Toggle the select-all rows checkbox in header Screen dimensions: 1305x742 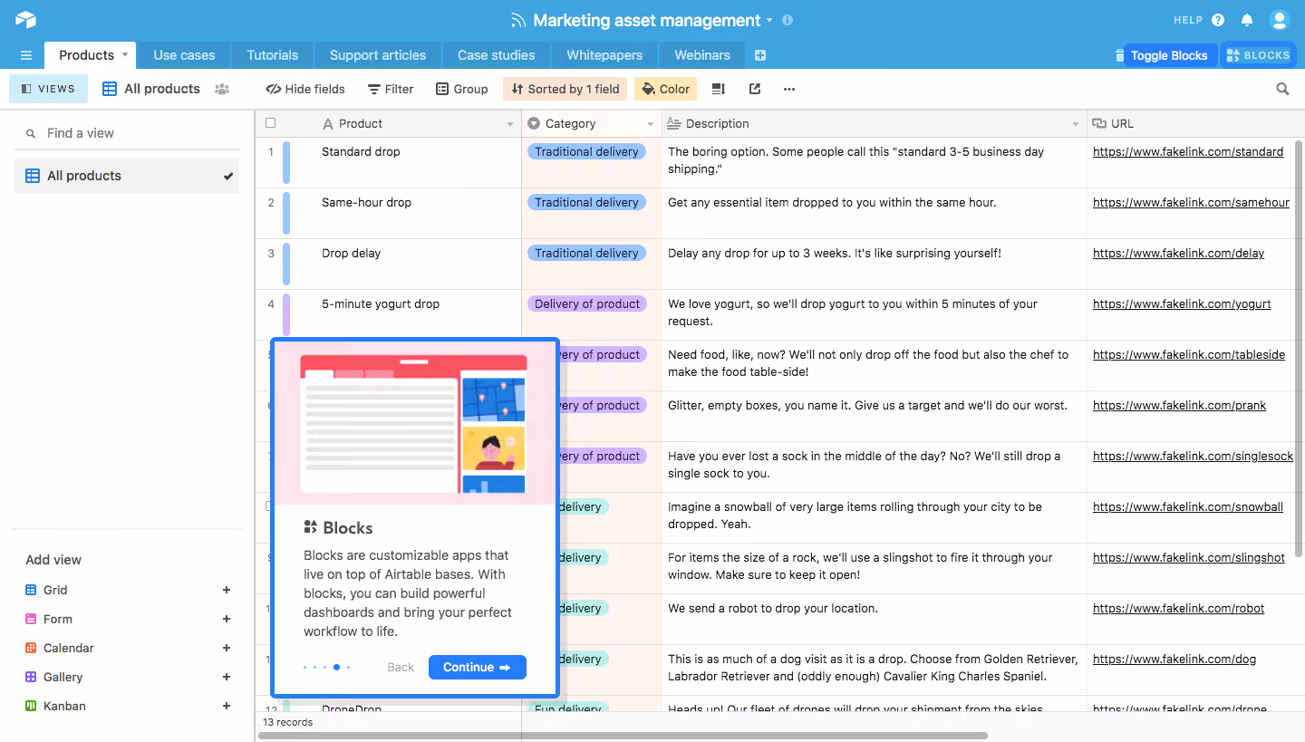click(270, 123)
